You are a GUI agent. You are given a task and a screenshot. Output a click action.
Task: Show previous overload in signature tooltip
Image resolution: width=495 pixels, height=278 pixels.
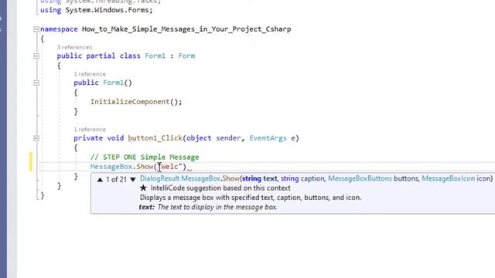(100, 180)
